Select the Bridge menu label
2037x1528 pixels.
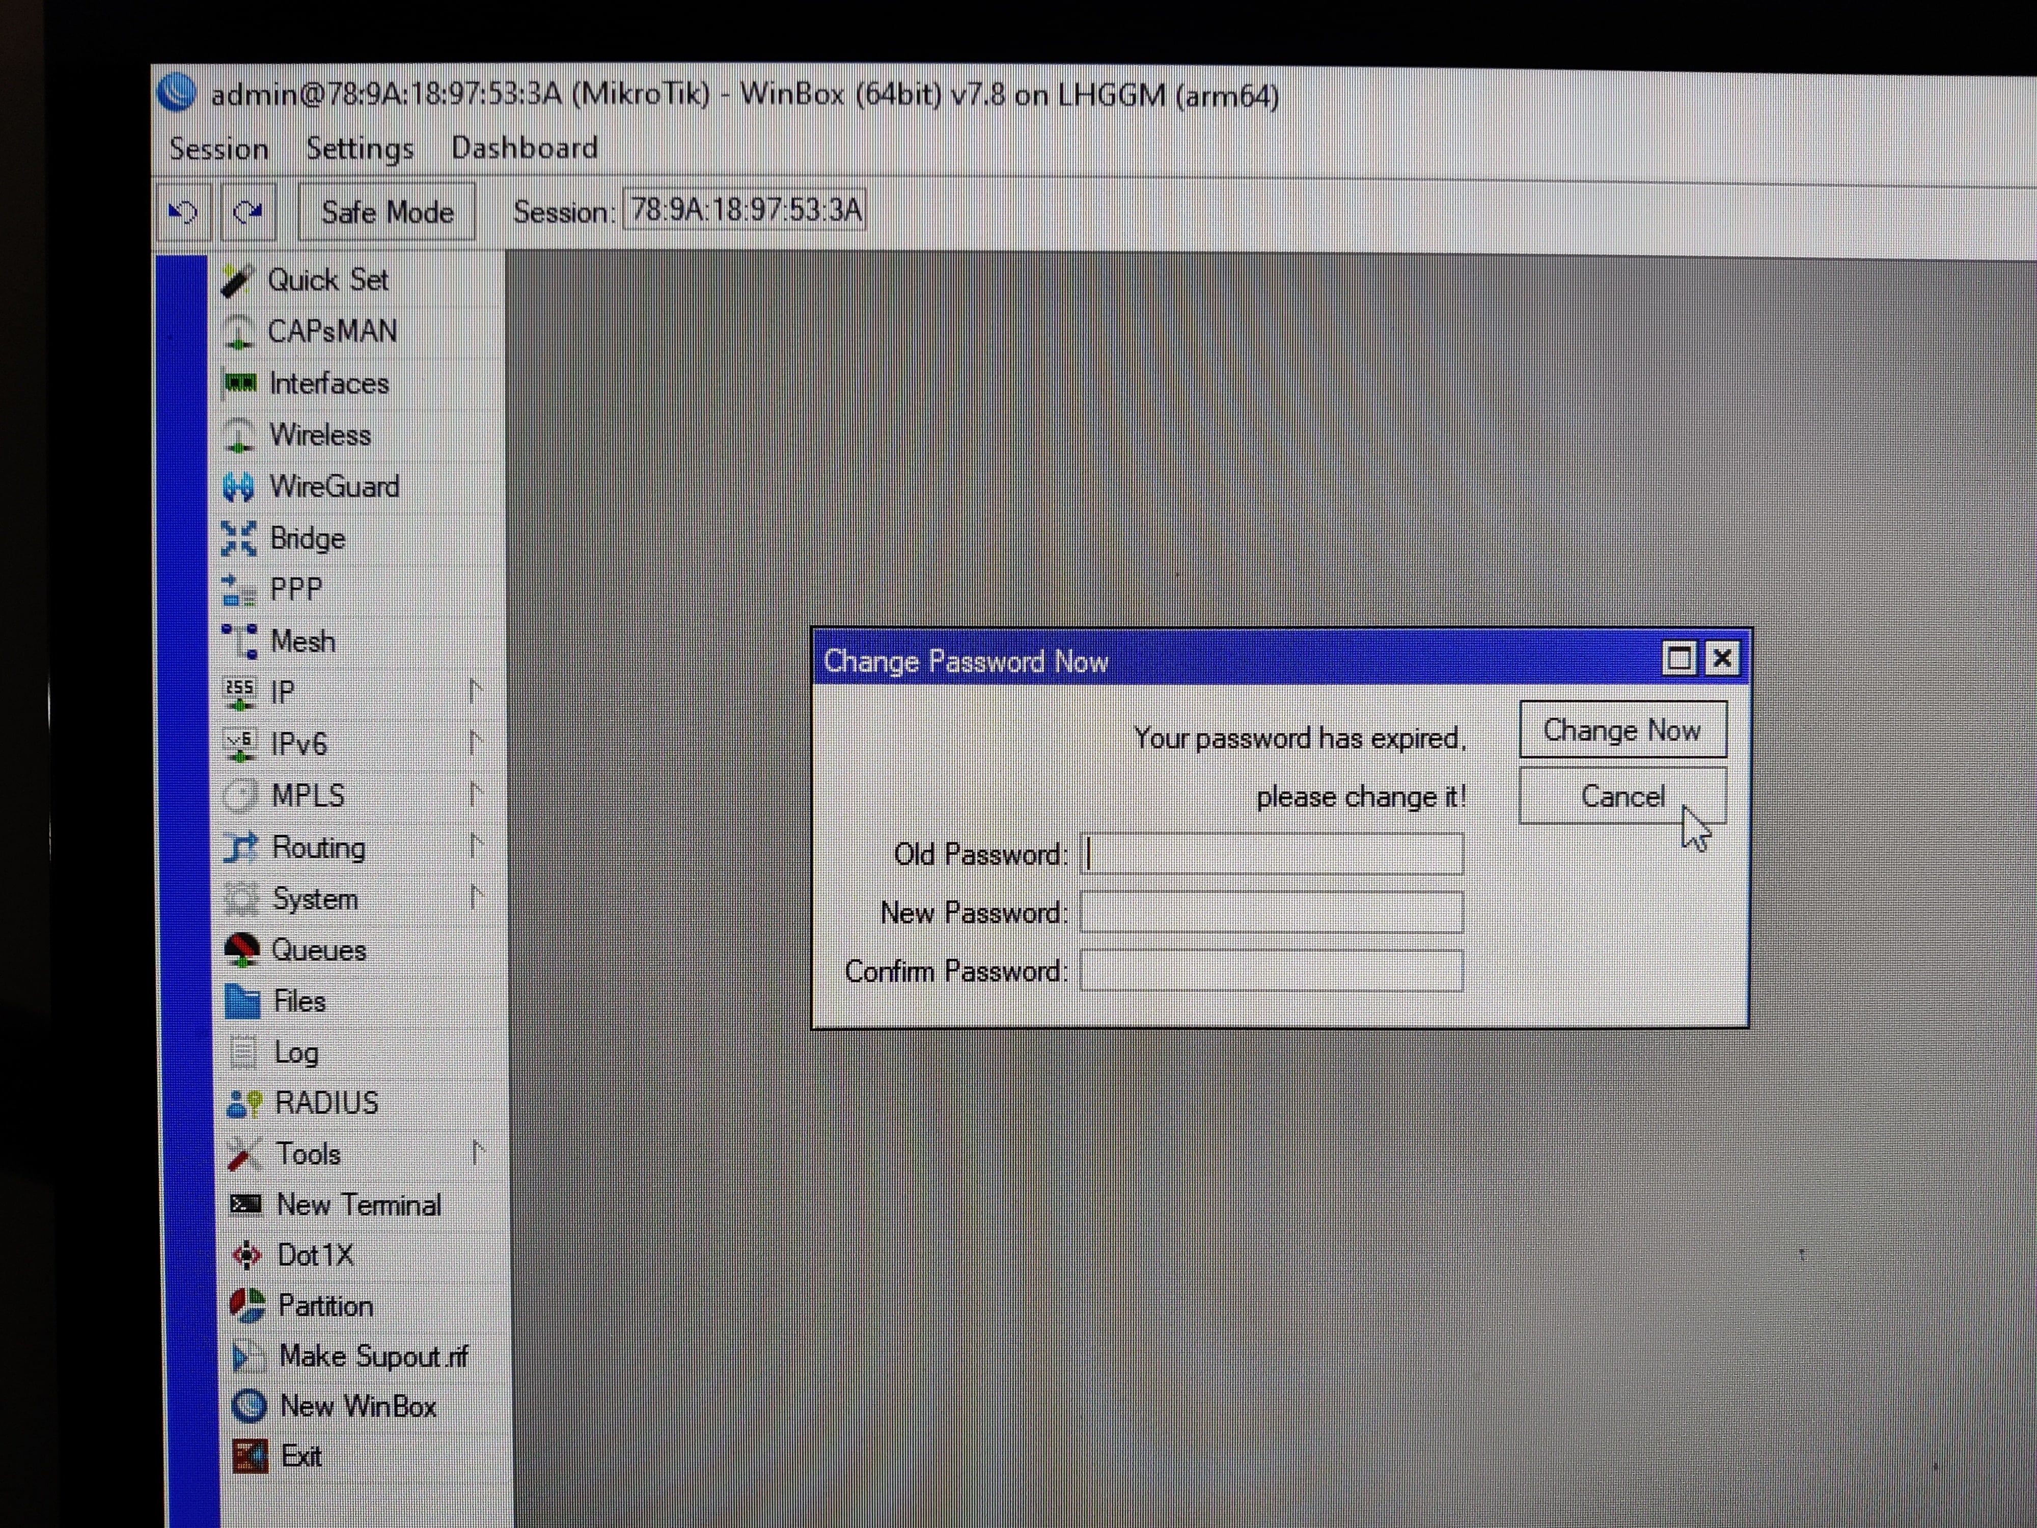(308, 539)
